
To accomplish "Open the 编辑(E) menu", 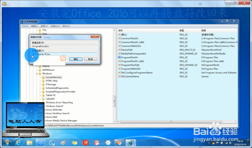I will tap(35, 26).
